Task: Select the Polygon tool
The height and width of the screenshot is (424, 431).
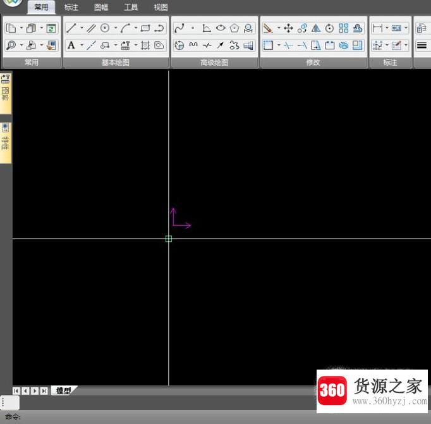Action: click(234, 28)
